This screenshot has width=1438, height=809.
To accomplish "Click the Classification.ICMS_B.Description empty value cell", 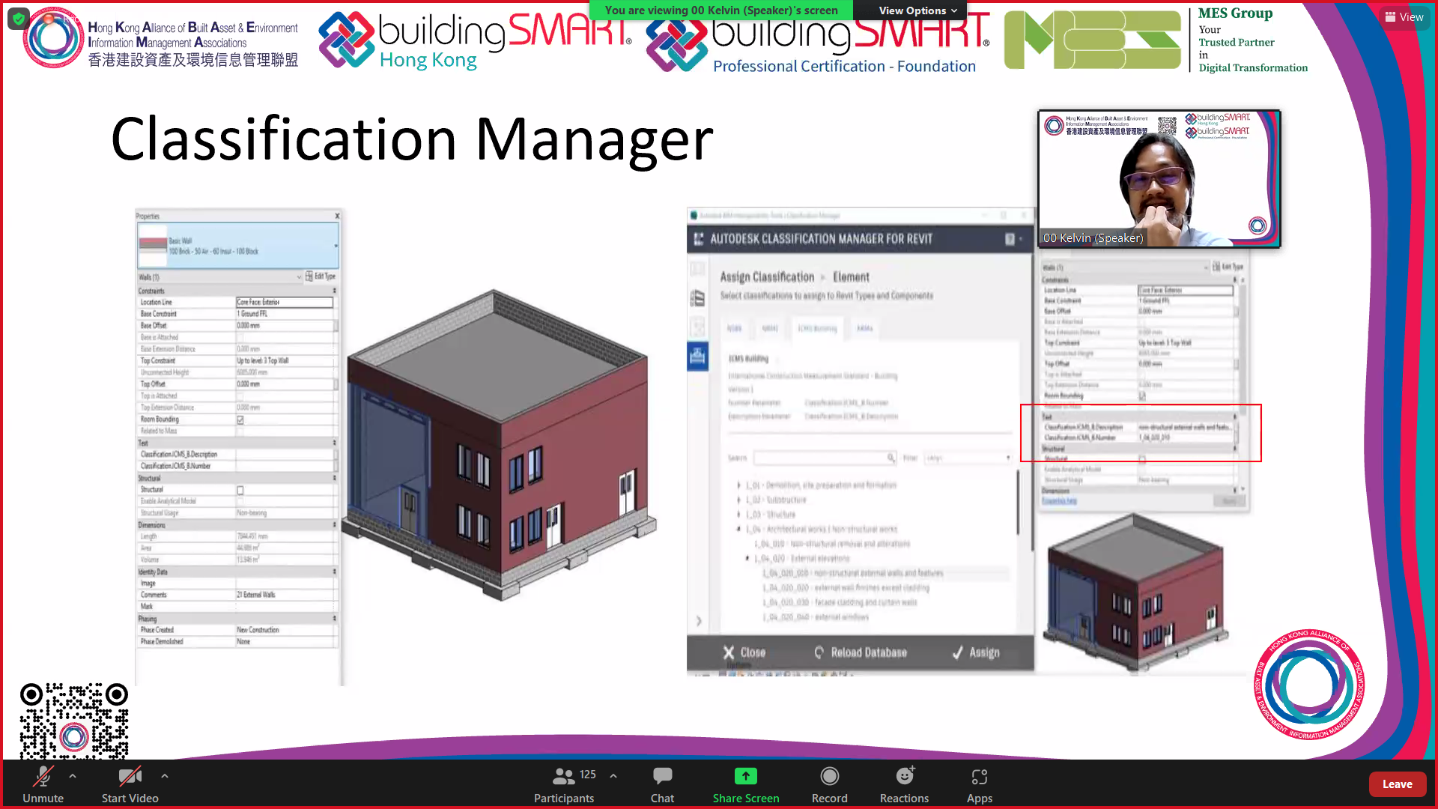I will pos(285,455).
